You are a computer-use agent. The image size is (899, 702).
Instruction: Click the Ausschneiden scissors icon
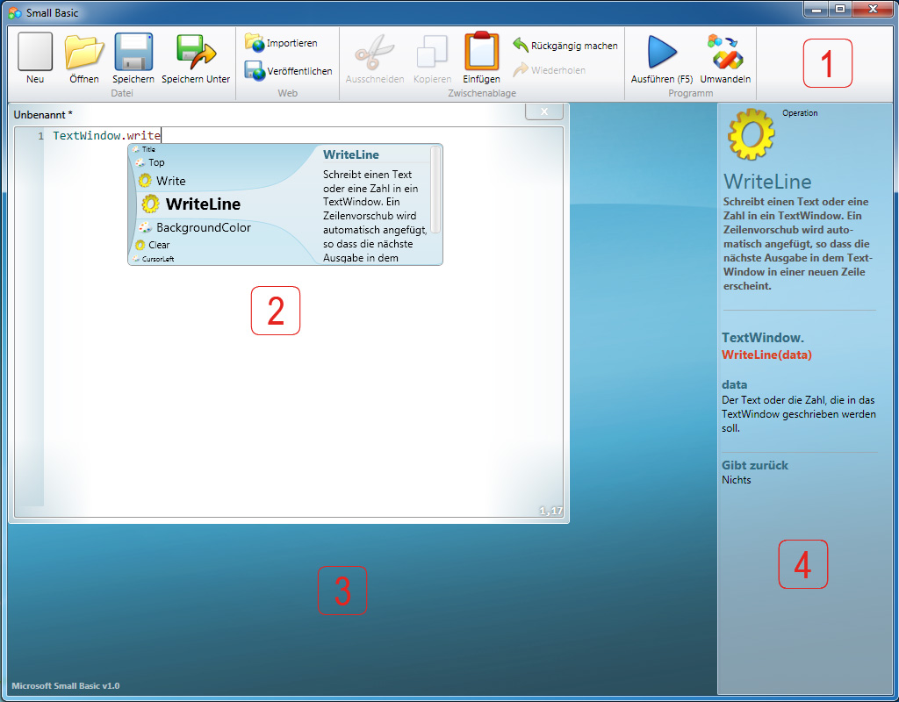pos(374,53)
